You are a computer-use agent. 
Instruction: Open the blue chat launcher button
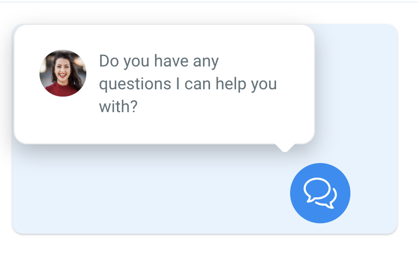(320, 193)
